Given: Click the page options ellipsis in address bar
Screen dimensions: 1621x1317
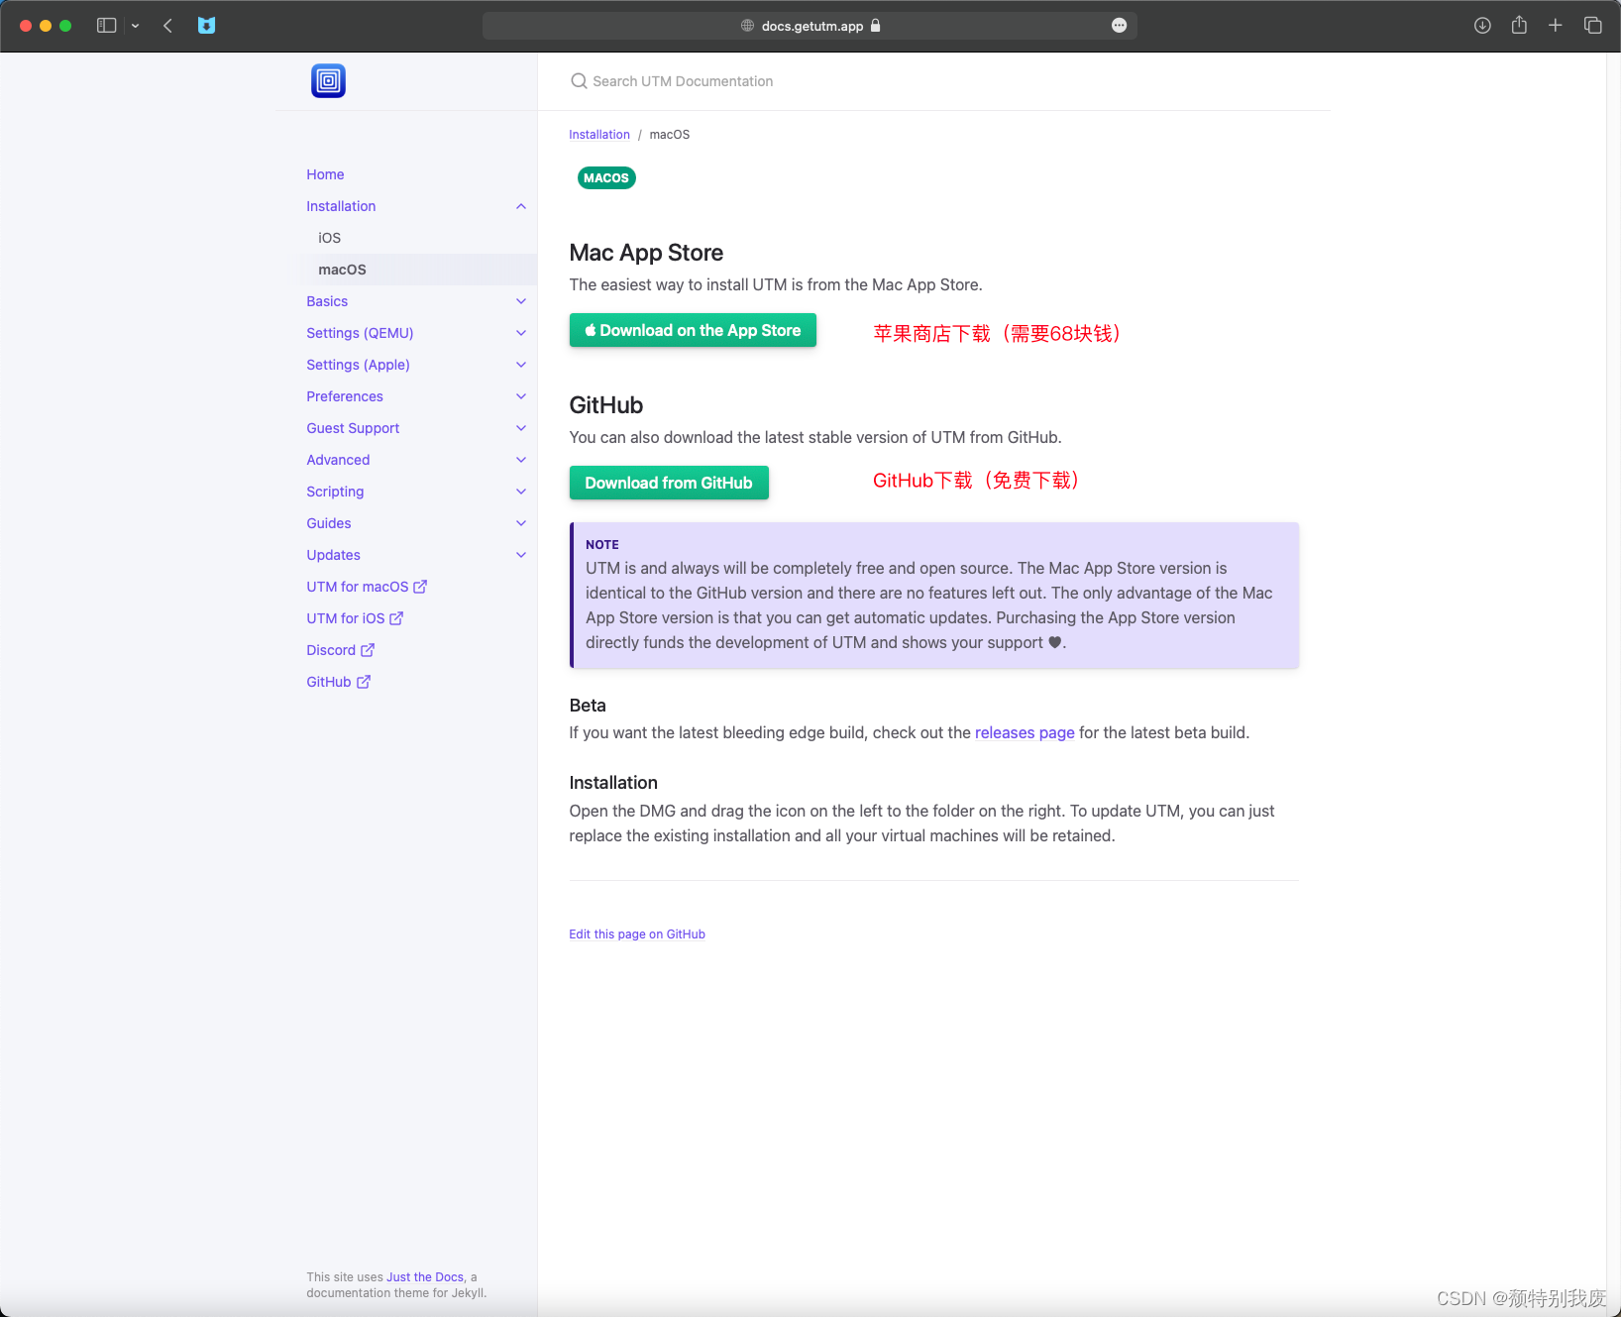Looking at the screenshot, I should click(x=1119, y=26).
